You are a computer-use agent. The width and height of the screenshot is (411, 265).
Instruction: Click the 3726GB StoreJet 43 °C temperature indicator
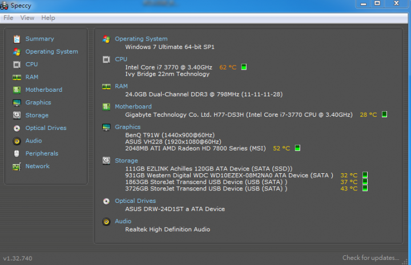[365, 189]
